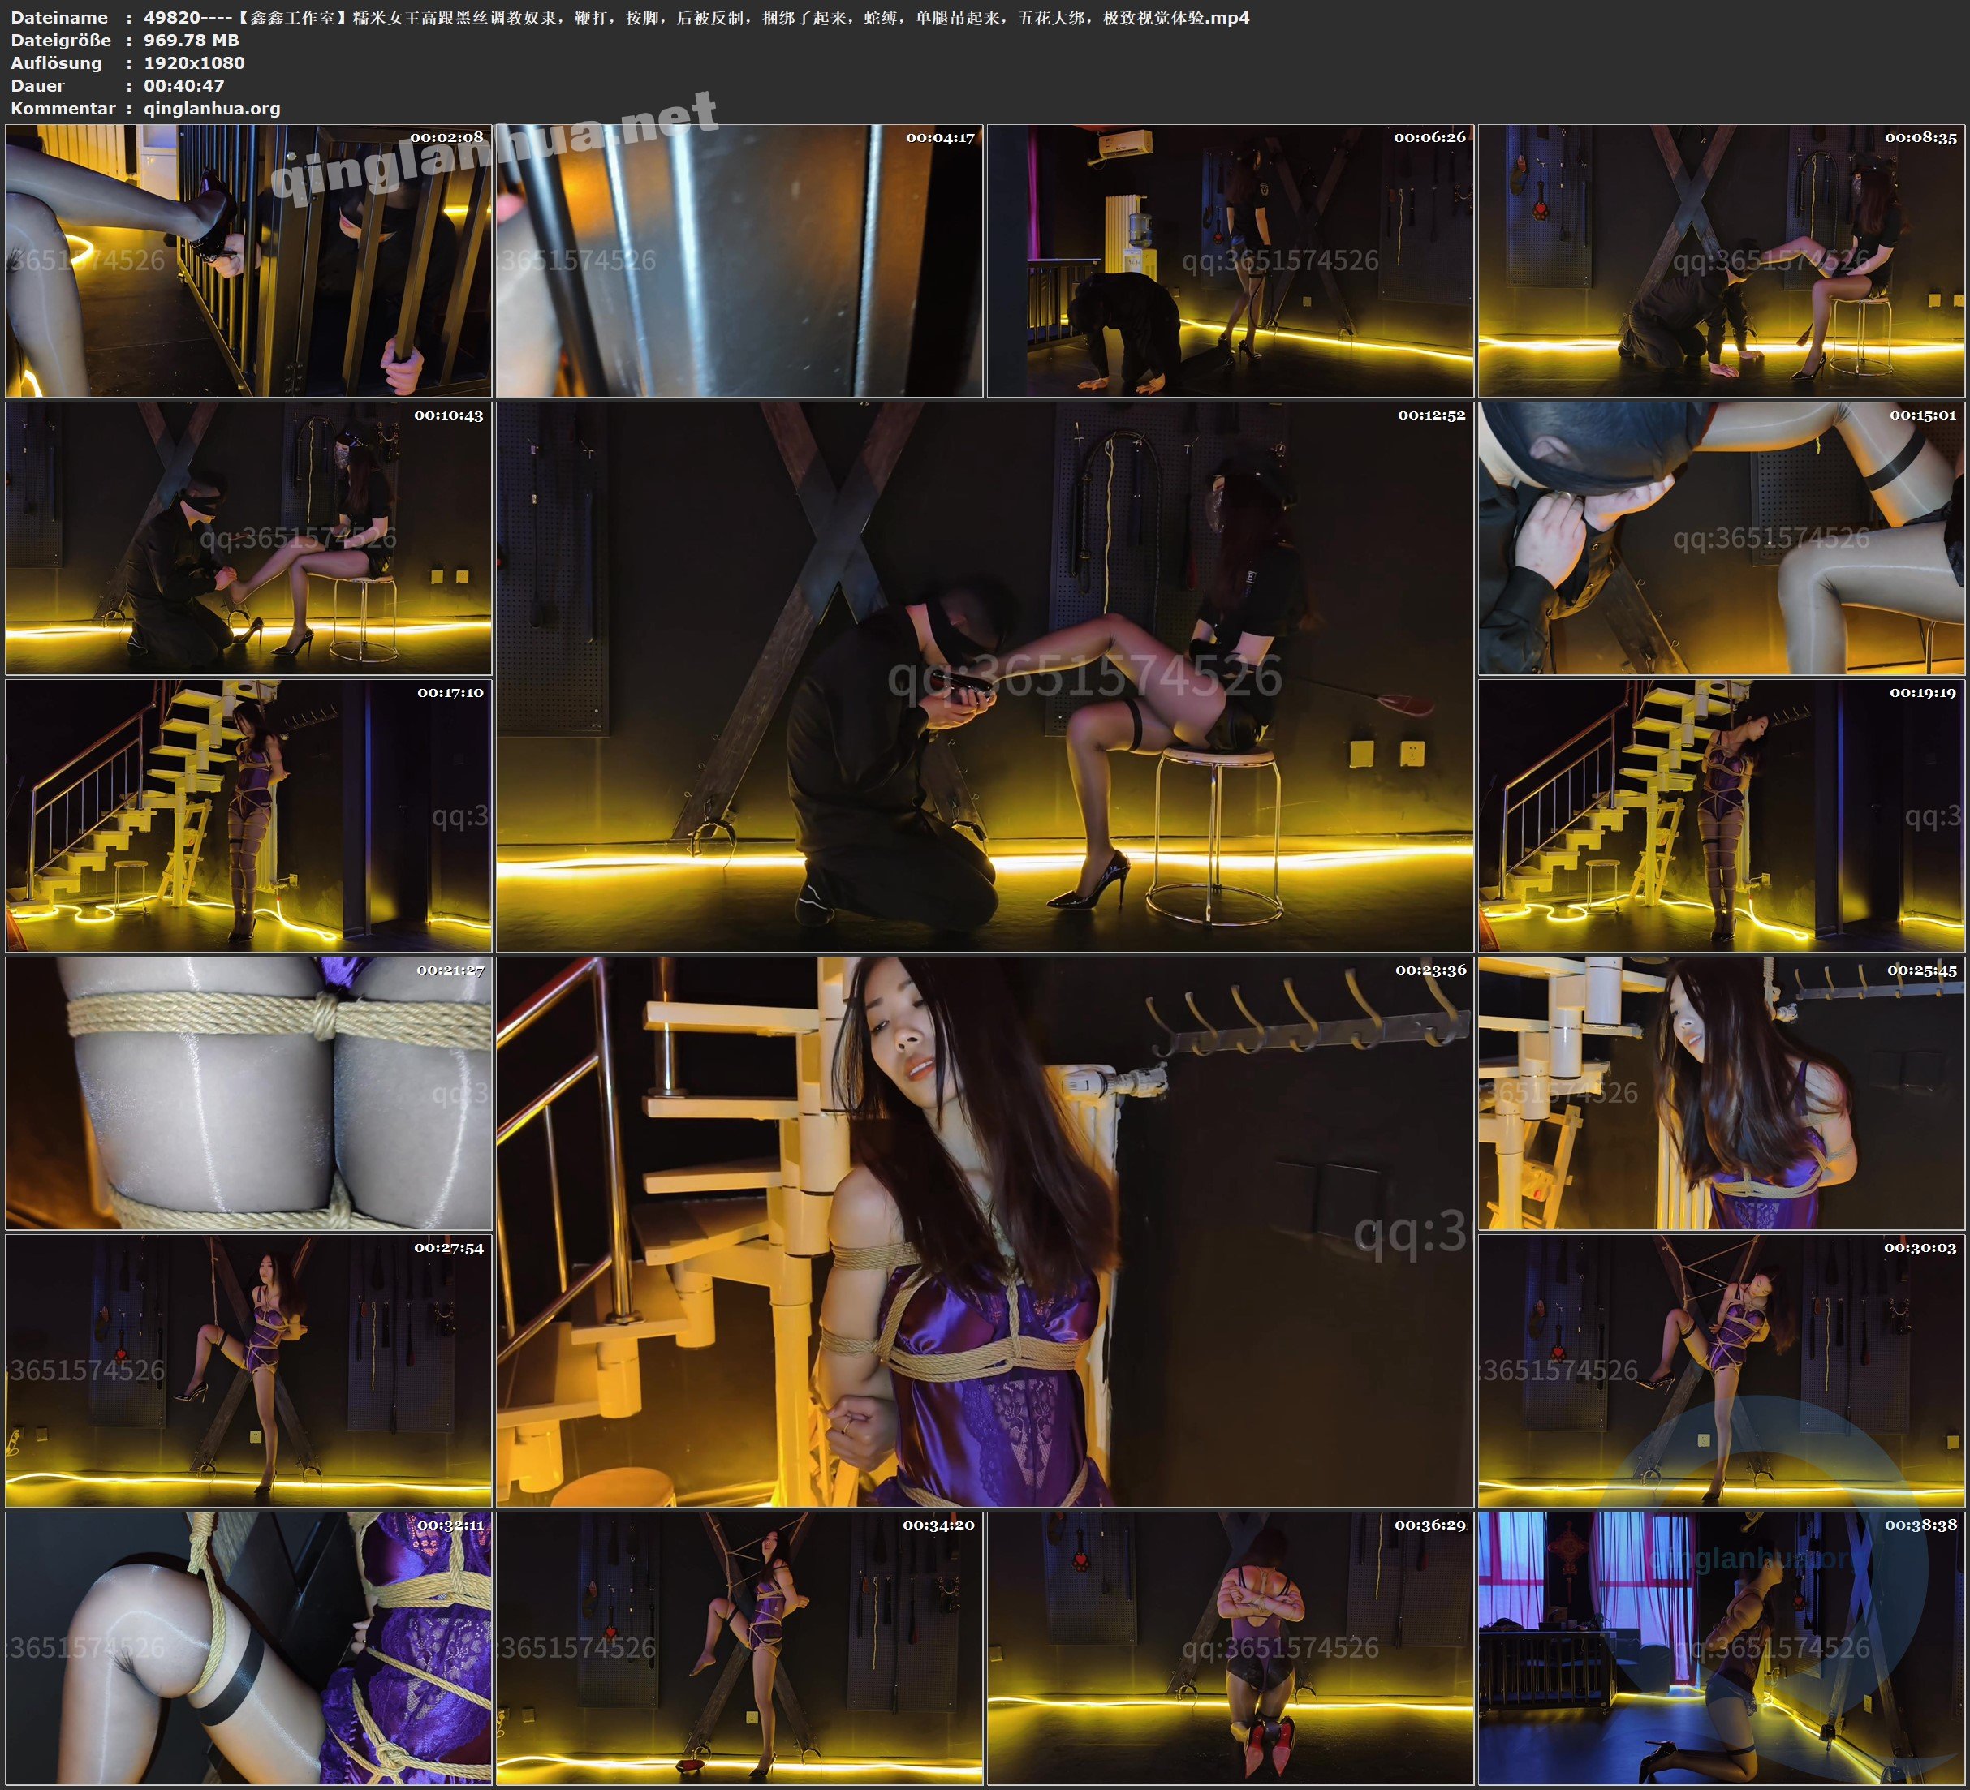Open the large frame at 00:12:52
The width and height of the screenshot is (1970, 1790).
[x=984, y=676]
